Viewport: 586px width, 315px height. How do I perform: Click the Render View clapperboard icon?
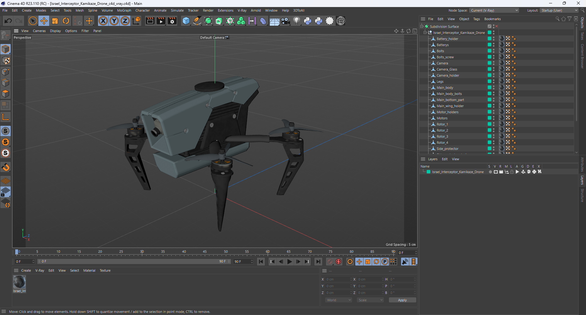pos(150,21)
